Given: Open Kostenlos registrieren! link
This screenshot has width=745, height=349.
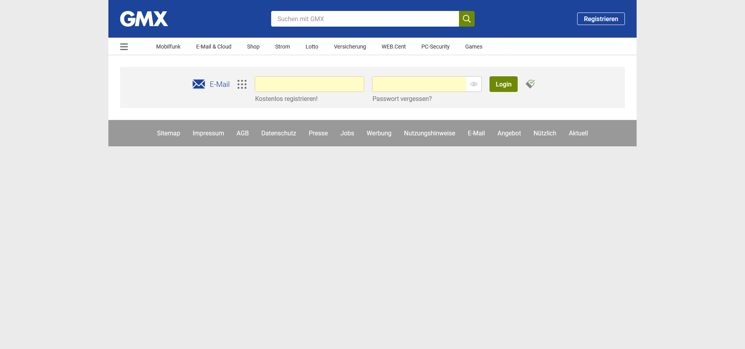Looking at the screenshot, I should [286, 99].
